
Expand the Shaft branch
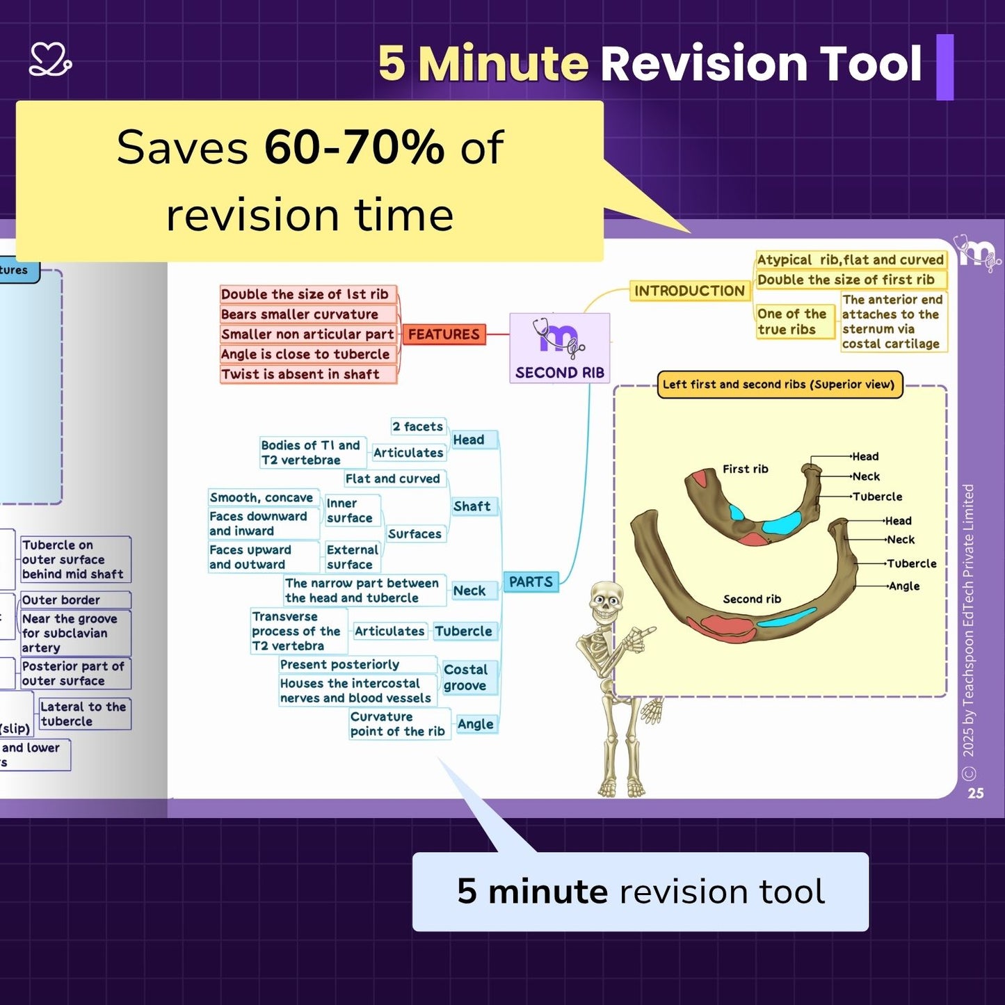coord(472,506)
